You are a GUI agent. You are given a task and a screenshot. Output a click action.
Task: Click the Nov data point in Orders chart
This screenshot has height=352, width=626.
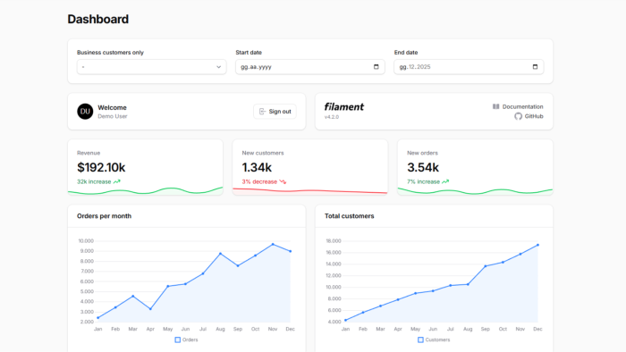tap(273, 245)
